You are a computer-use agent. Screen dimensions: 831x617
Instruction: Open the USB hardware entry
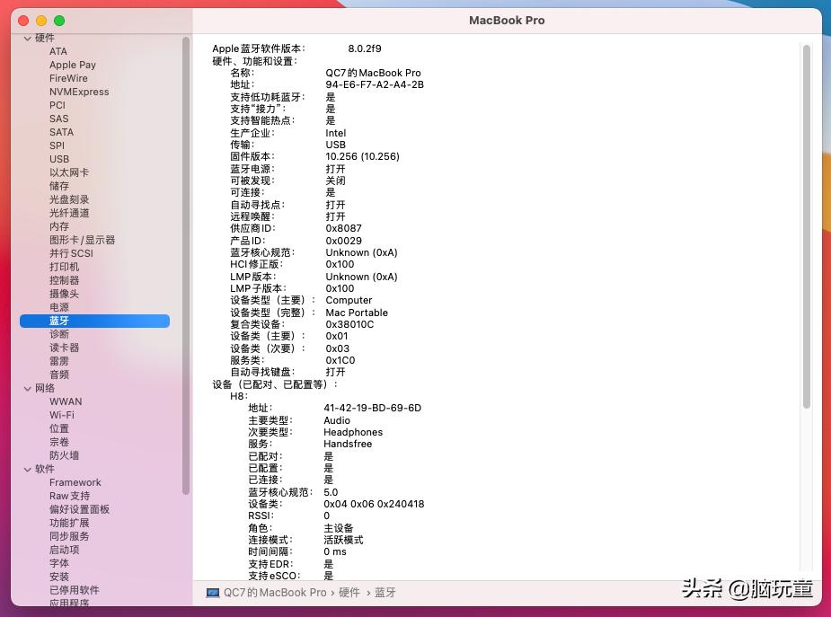coord(59,159)
